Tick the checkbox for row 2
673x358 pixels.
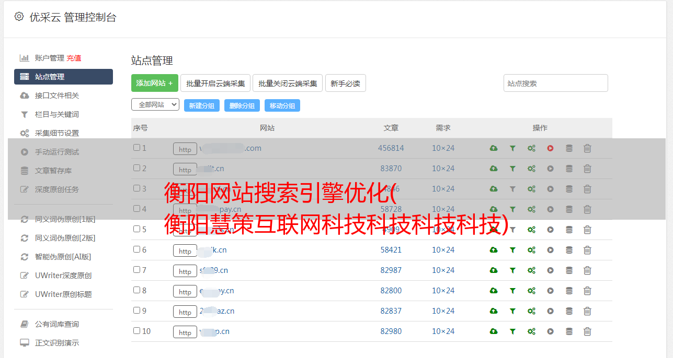(136, 168)
